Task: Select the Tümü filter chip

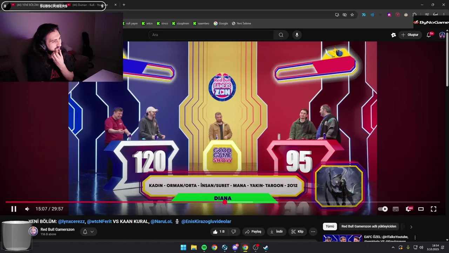Action: tap(330, 227)
